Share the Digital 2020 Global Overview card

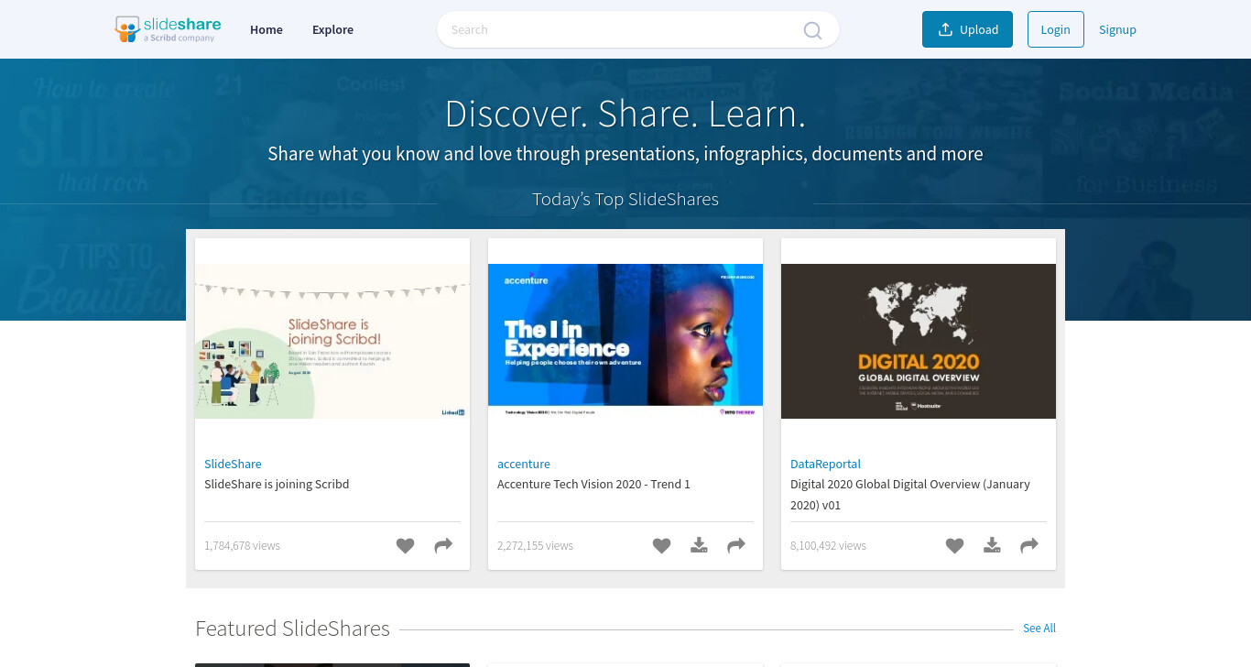click(1029, 546)
